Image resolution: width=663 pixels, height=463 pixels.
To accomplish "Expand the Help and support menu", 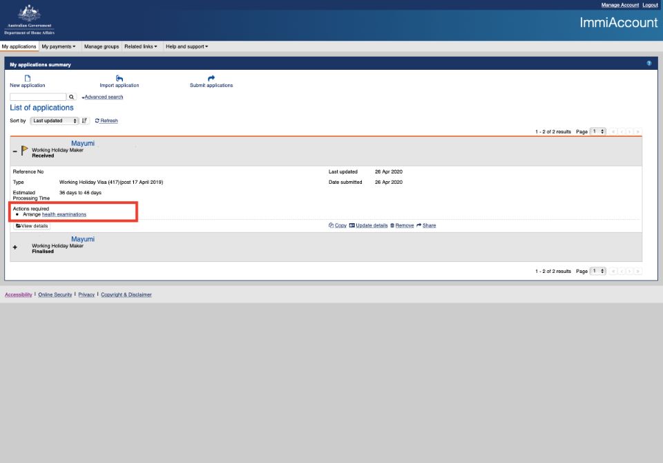I will 187,46.
